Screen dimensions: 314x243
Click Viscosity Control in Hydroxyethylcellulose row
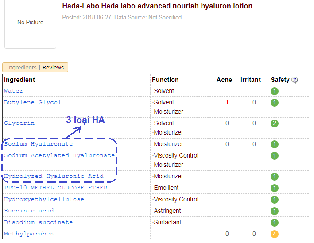(x=175, y=199)
